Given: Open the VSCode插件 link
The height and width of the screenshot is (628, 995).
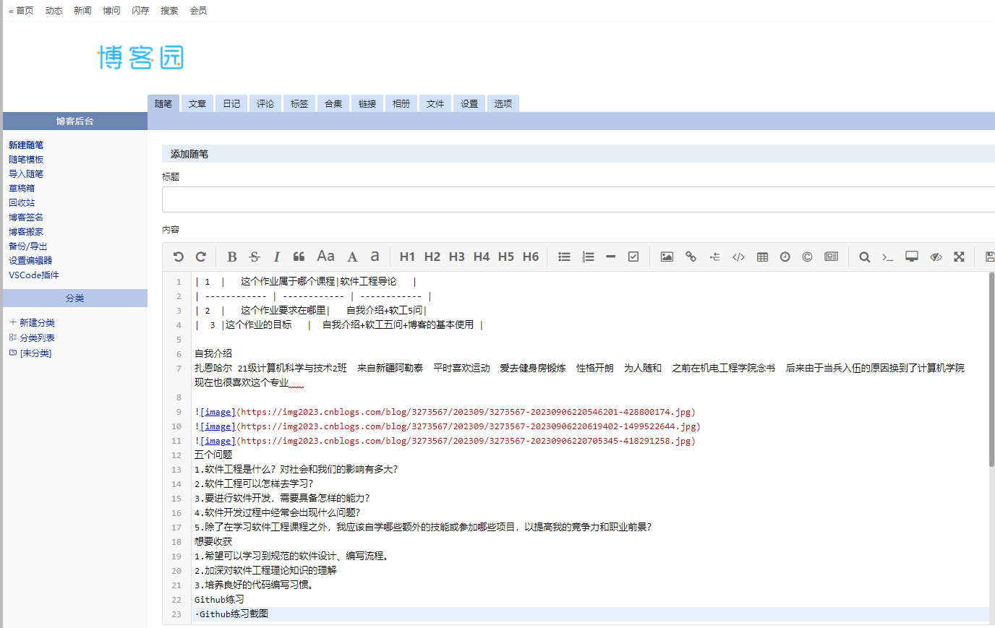Looking at the screenshot, I should tap(34, 275).
